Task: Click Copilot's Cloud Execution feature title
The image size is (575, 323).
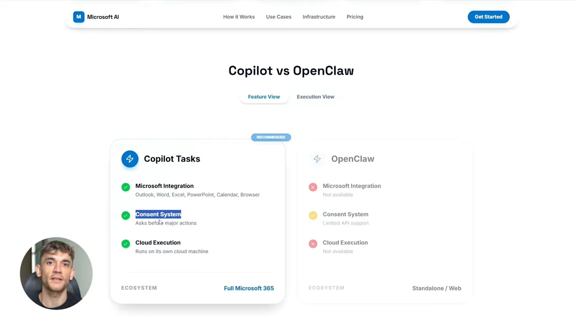Action: (x=158, y=243)
